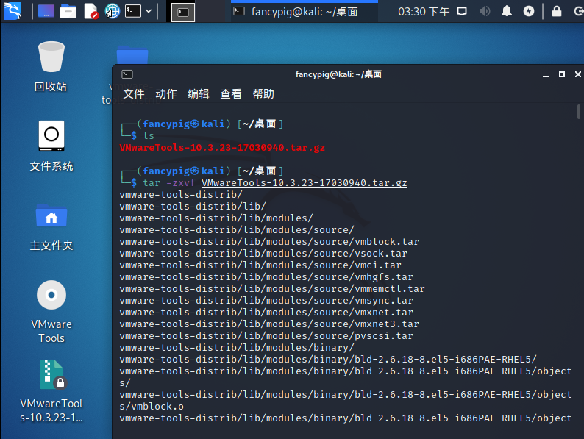Click the terminal window title text

(x=338, y=74)
